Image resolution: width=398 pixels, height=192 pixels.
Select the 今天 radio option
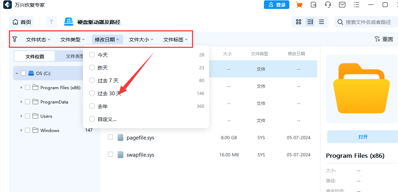(92, 55)
